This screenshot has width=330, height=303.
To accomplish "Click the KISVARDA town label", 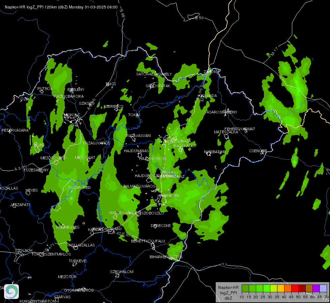I will [208, 96].
